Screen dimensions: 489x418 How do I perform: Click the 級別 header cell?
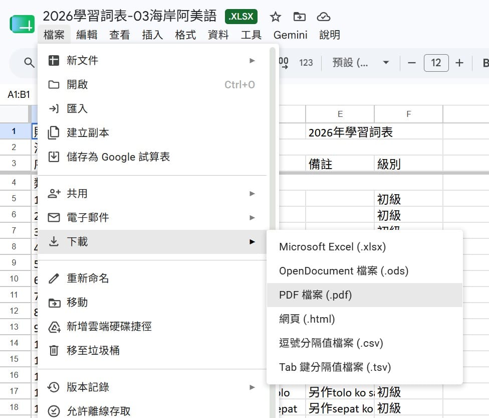point(408,164)
